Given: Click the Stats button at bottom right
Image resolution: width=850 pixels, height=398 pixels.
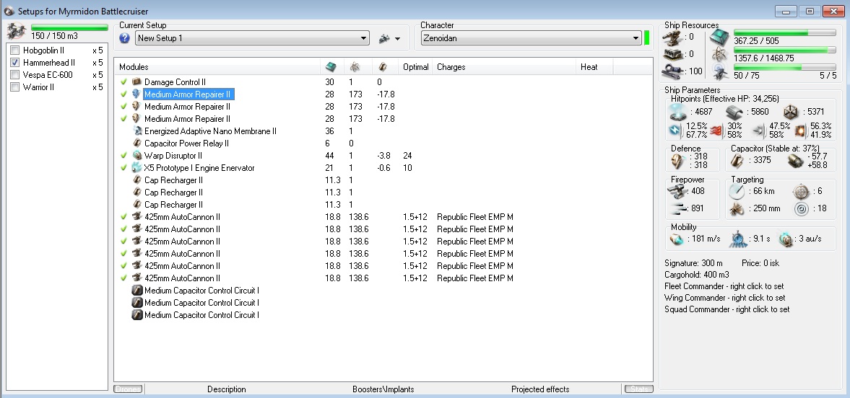Looking at the screenshot, I should click(x=638, y=389).
